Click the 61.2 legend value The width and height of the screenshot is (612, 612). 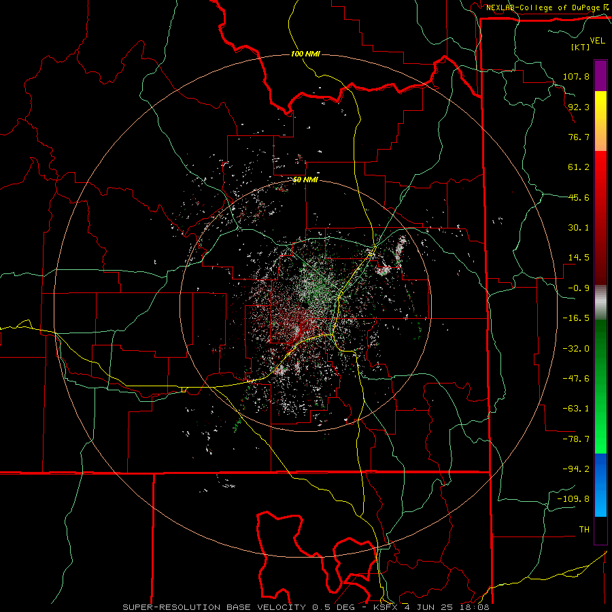(x=579, y=167)
